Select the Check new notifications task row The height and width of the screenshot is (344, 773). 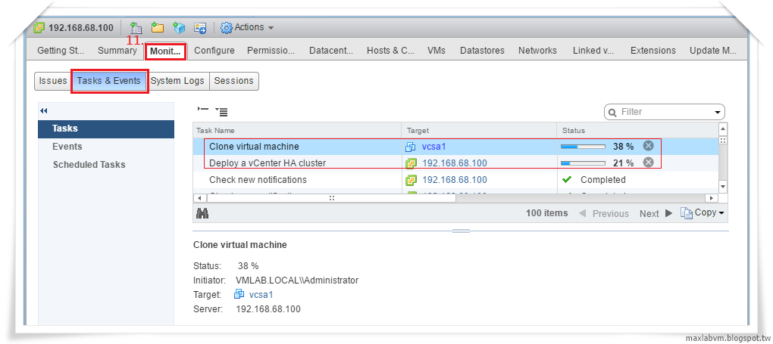455,180
